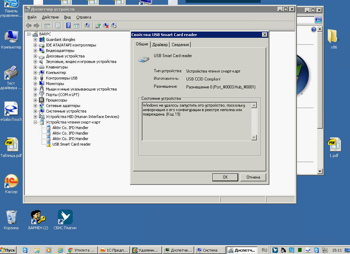Click the Help question mark toolbar icon

point(68,25)
